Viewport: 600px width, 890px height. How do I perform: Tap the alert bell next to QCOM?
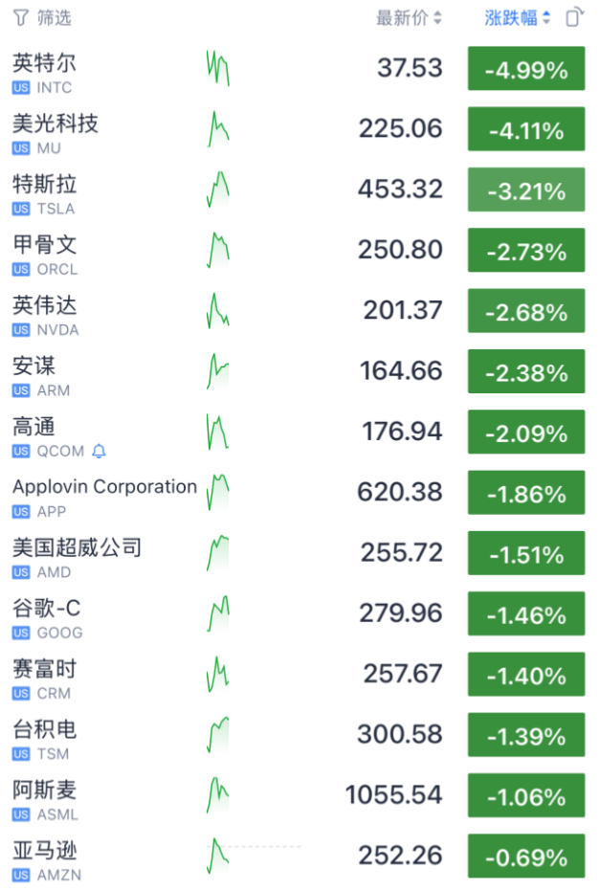coord(100,451)
